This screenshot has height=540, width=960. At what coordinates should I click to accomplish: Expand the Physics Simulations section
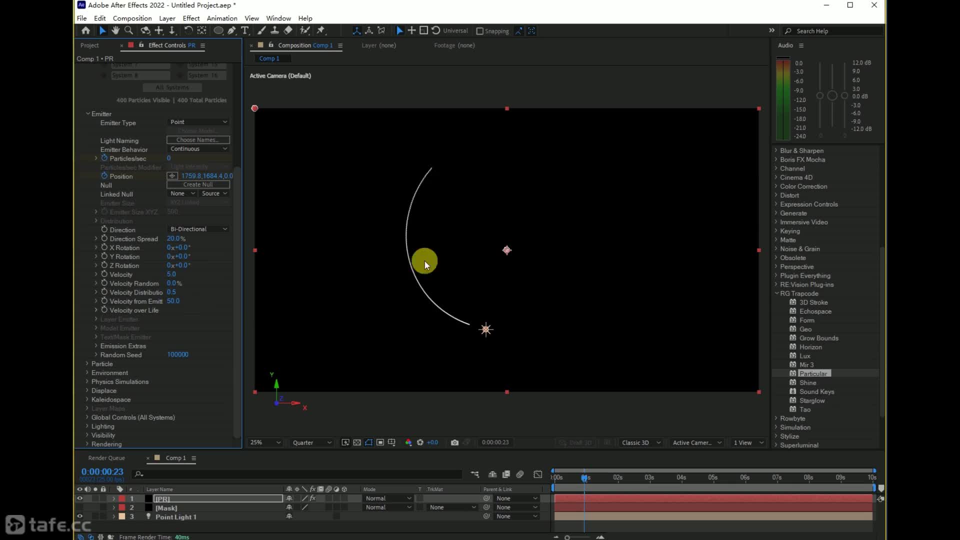[87, 381]
